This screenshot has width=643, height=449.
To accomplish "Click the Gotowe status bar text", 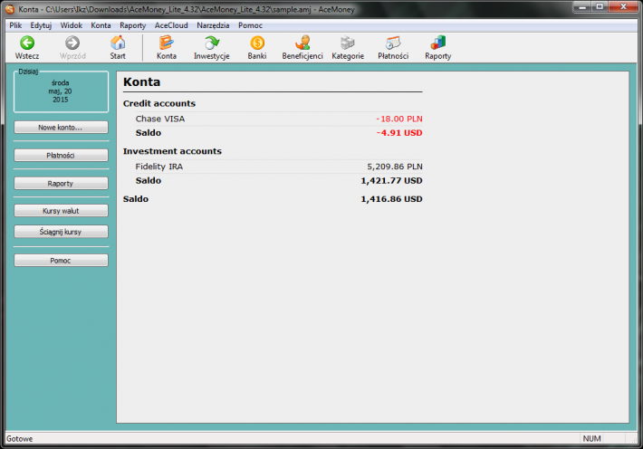I will [19, 439].
